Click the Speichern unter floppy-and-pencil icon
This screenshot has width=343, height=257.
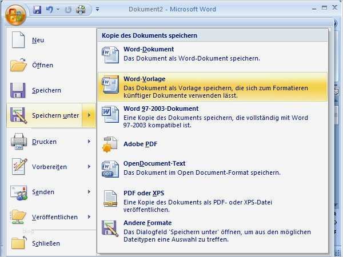pyautogui.click(x=19, y=115)
